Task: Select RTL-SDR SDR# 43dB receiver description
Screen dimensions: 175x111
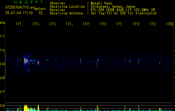Action: (123, 10)
